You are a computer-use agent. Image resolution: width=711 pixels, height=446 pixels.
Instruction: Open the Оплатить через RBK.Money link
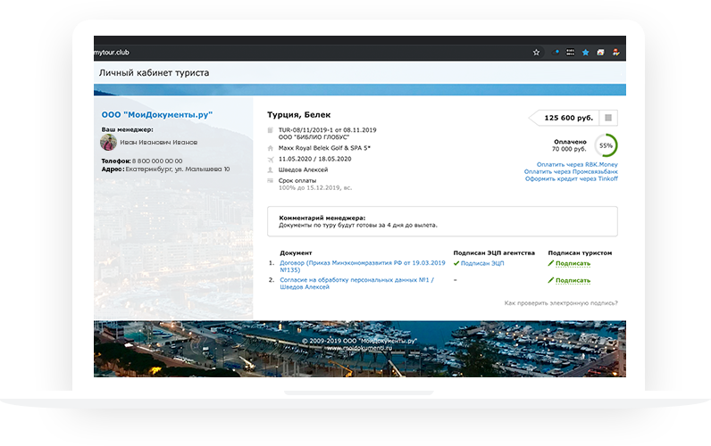click(x=577, y=164)
